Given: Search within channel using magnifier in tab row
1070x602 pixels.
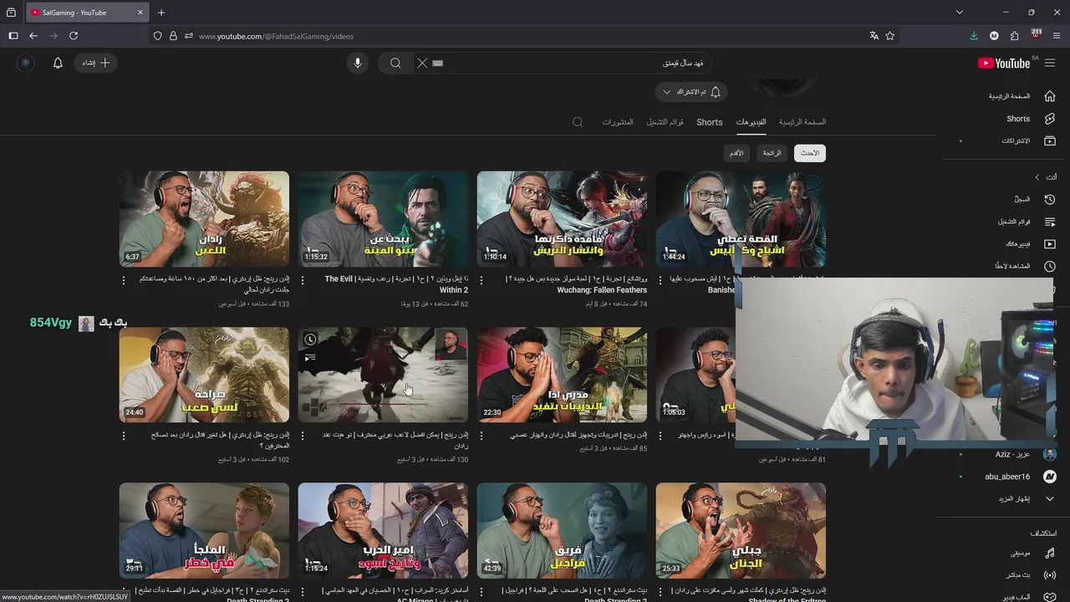Looking at the screenshot, I should pyautogui.click(x=578, y=122).
